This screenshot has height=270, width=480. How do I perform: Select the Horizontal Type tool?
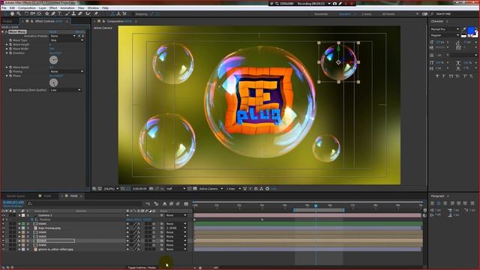click(x=60, y=13)
